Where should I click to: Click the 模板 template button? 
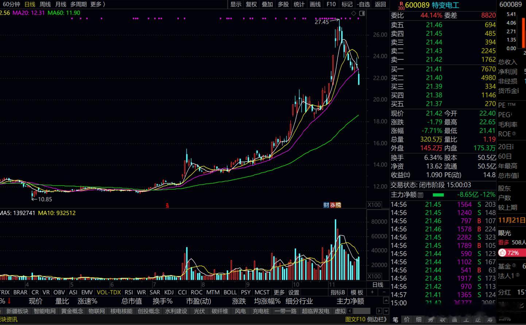tap(357, 292)
